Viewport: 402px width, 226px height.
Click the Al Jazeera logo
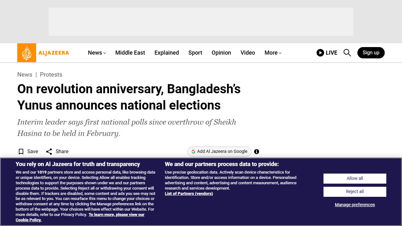point(43,53)
